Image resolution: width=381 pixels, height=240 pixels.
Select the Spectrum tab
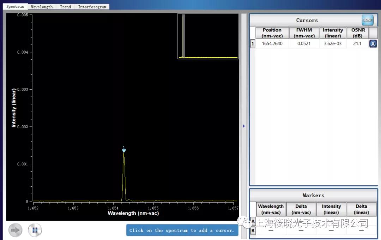tap(15, 7)
